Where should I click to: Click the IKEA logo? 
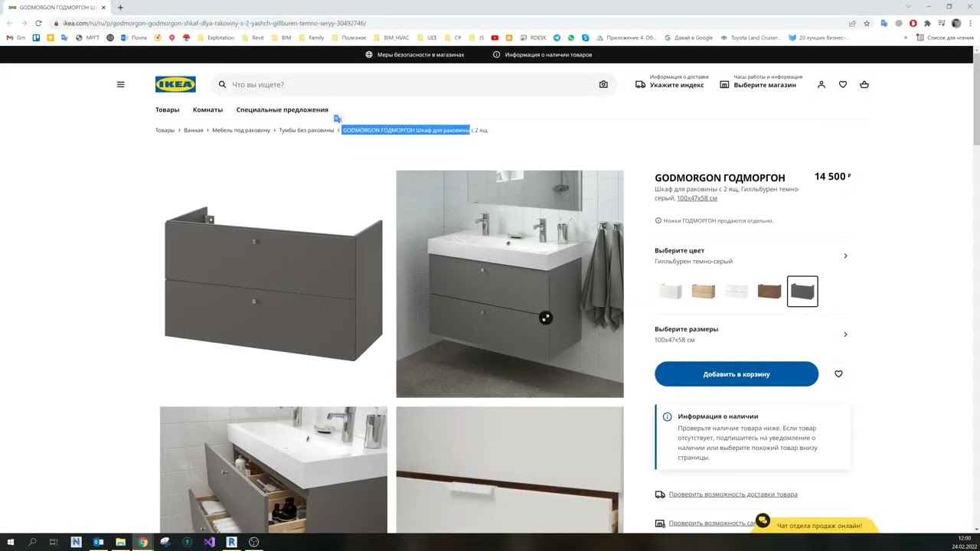tap(175, 84)
